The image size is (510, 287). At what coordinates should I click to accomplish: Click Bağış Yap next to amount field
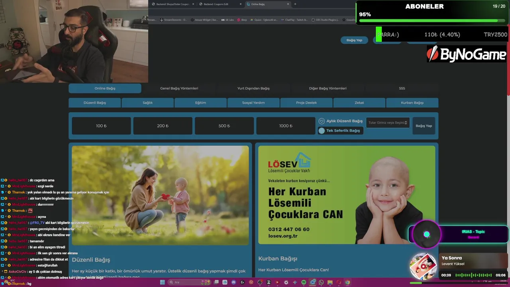tap(424, 126)
